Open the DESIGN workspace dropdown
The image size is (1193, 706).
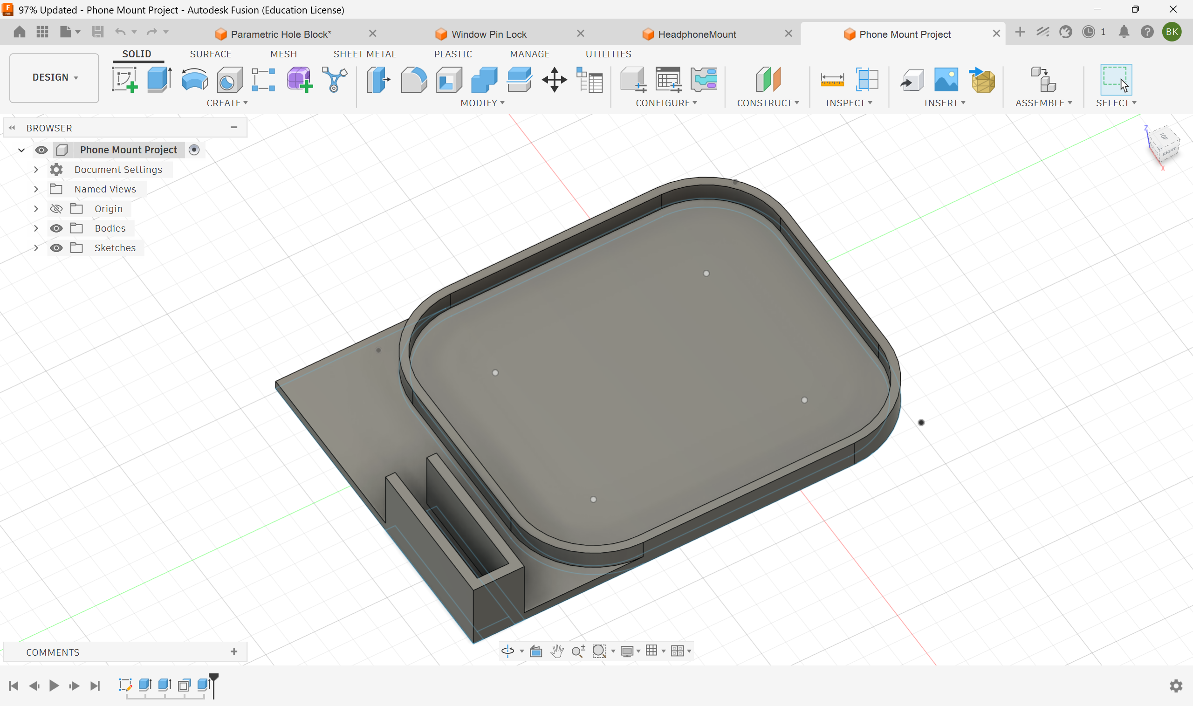click(x=54, y=77)
